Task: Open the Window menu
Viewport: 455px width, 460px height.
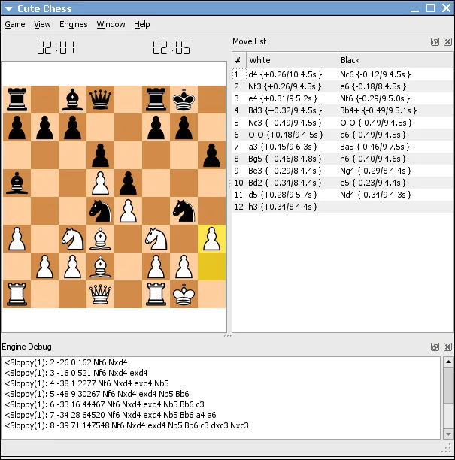Action: [x=111, y=24]
